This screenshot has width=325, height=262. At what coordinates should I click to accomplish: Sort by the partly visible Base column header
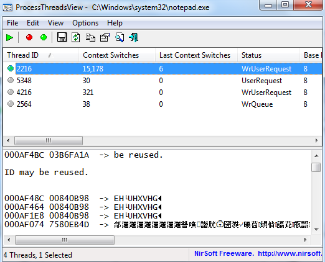[311, 55]
